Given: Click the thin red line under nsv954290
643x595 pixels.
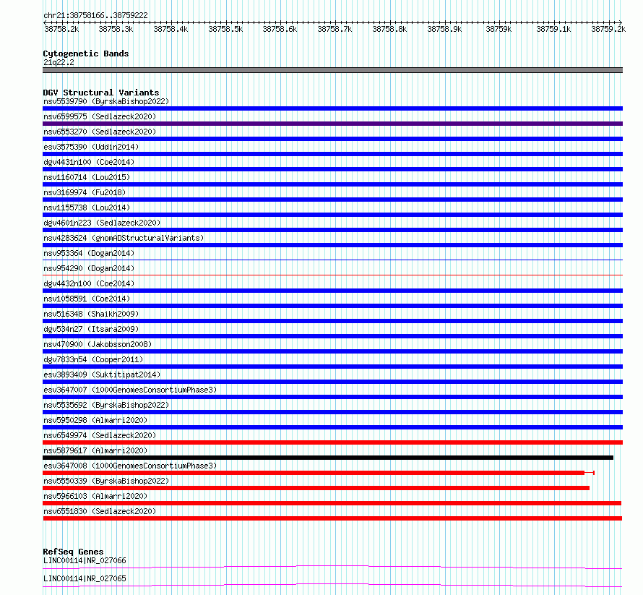Looking at the screenshot, I should tap(332, 275).
